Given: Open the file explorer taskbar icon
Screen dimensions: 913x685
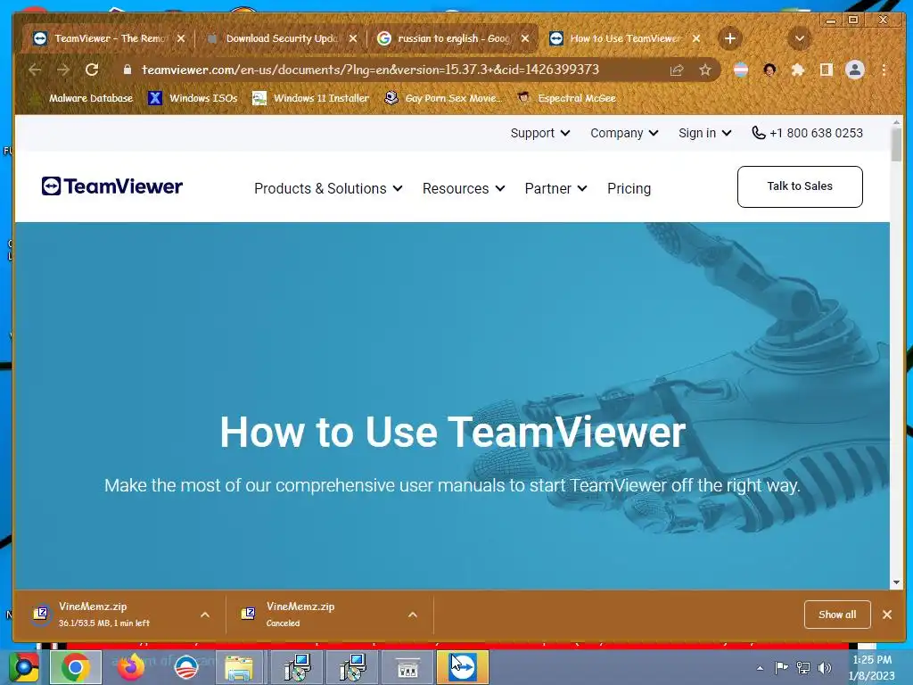Looking at the screenshot, I should [239, 667].
